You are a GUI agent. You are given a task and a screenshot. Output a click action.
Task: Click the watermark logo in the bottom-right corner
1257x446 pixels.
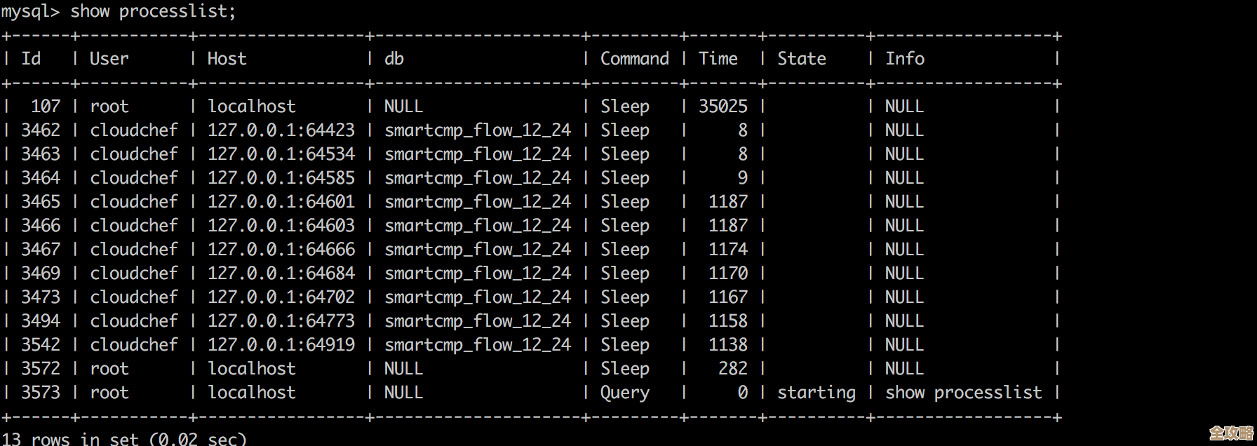click(1231, 433)
